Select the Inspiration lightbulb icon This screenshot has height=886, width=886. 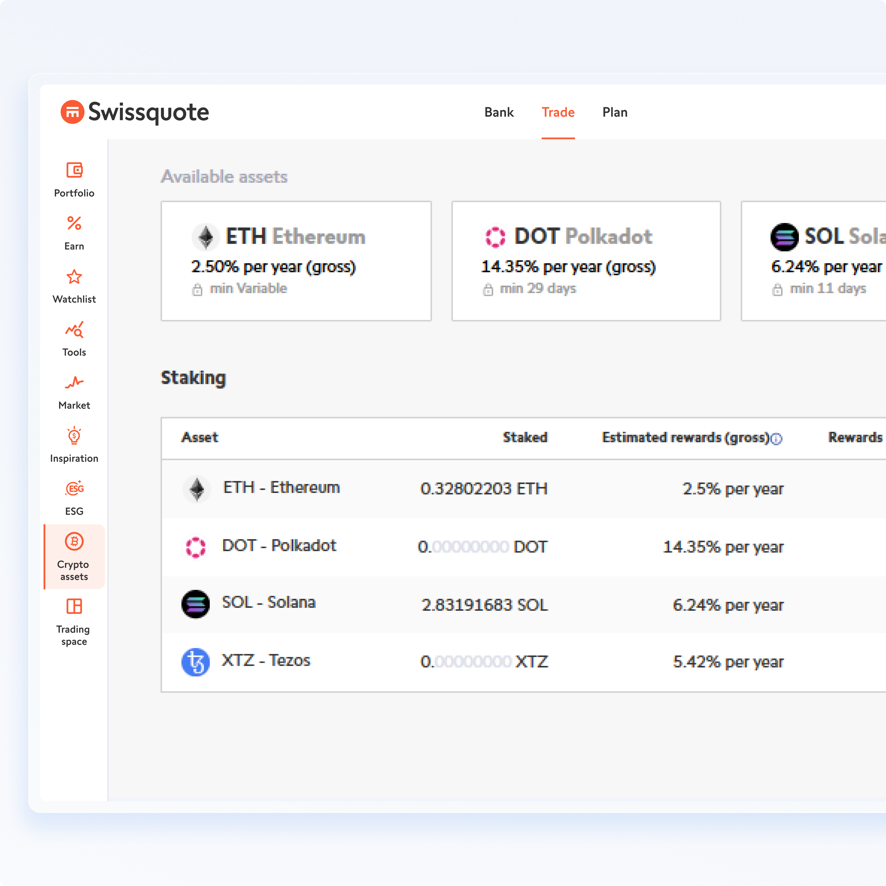coord(74,436)
